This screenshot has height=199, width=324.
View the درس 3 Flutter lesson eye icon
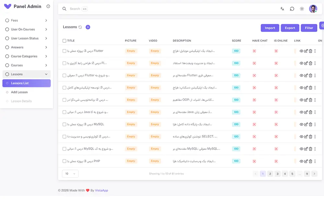[x=301, y=51]
